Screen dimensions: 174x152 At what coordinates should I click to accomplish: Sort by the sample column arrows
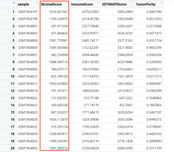pos(36,3)
